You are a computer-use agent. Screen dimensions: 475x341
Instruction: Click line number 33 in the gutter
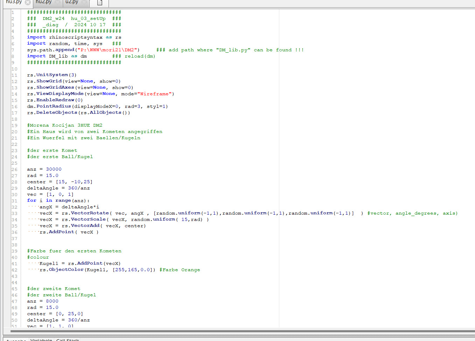[x=14, y=213]
